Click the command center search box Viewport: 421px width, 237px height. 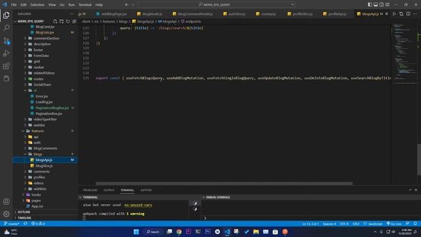pyautogui.click(x=216, y=5)
